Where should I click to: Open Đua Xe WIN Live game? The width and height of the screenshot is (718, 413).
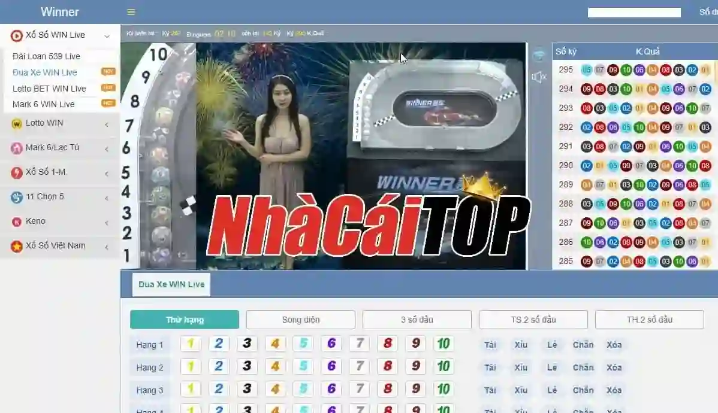click(44, 72)
